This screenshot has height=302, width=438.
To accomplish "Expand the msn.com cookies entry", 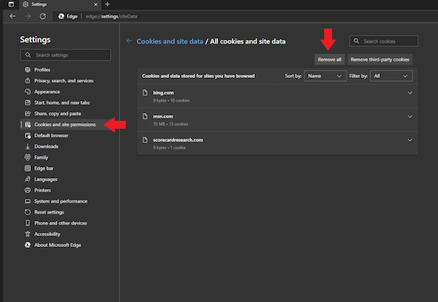I will (x=410, y=117).
